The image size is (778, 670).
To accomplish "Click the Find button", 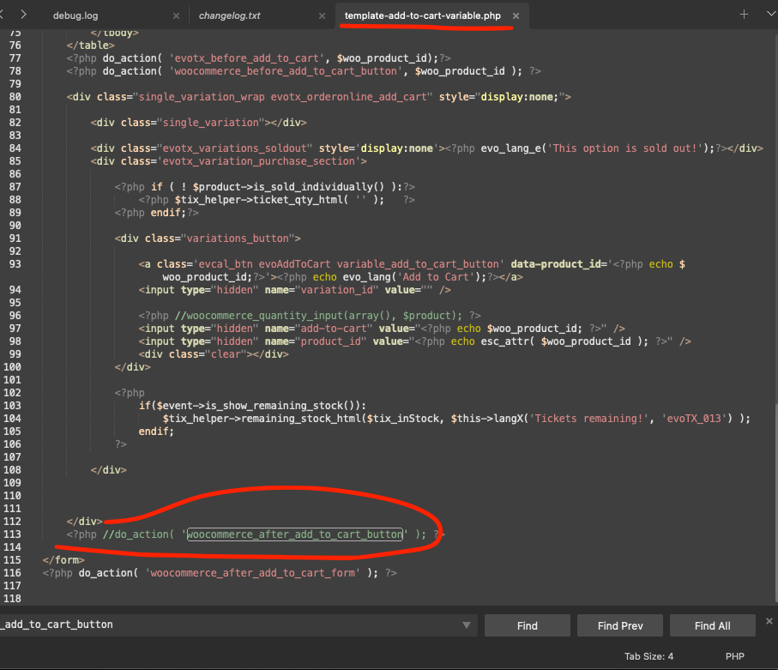I will coord(527,625).
